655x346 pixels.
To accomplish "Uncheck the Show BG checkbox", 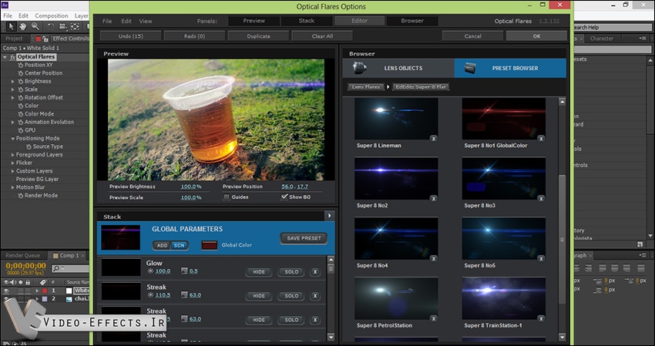I will point(284,197).
